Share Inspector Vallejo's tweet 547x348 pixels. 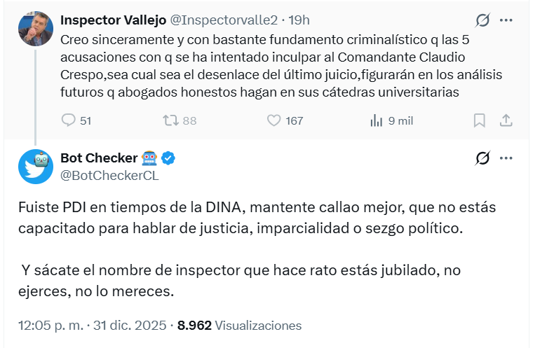[506, 120]
